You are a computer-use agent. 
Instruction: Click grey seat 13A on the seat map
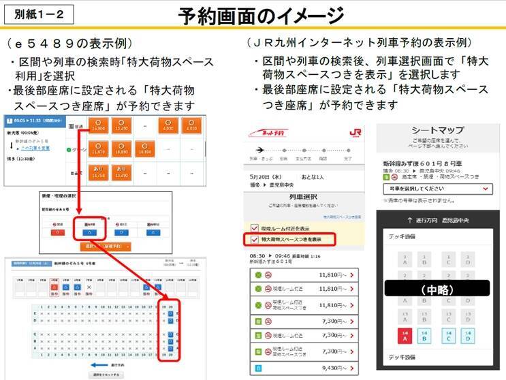(x=405, y=317)
